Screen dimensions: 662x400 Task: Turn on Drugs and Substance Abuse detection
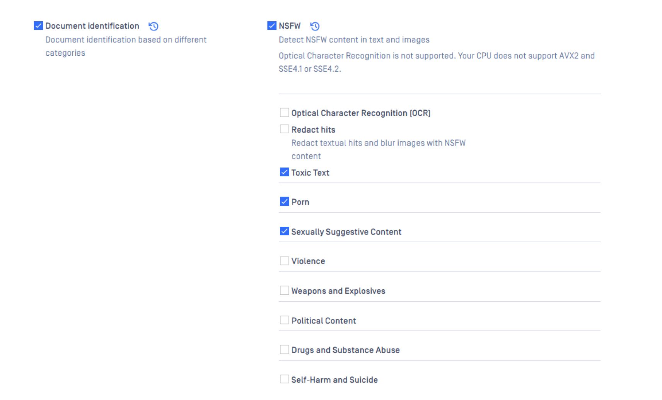coord(284,349)
